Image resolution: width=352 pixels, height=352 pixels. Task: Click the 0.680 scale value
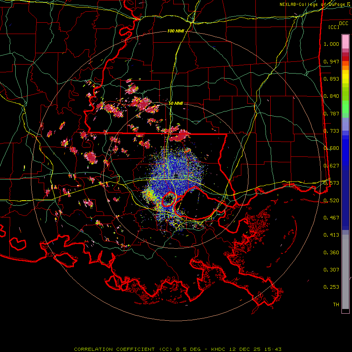point(331,148)
